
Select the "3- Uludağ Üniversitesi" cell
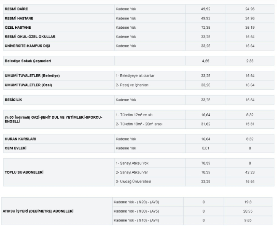[x=134, y=181]
